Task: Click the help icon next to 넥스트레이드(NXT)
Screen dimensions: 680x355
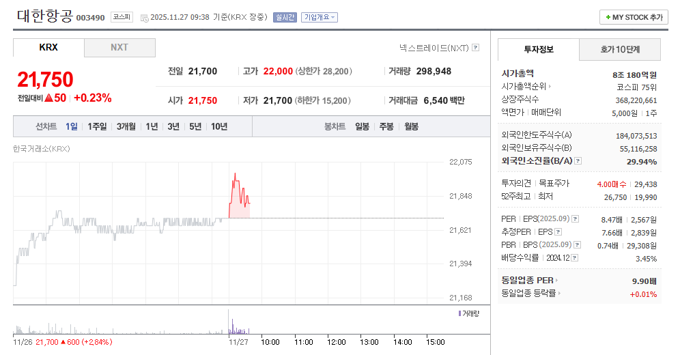Action: [476, 48]
